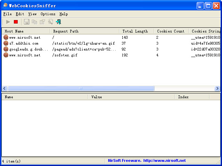Click the horizontal scrollbar right arrow
Image resolution: width=222 pixels, height=166 pixels.
(217, 89)
